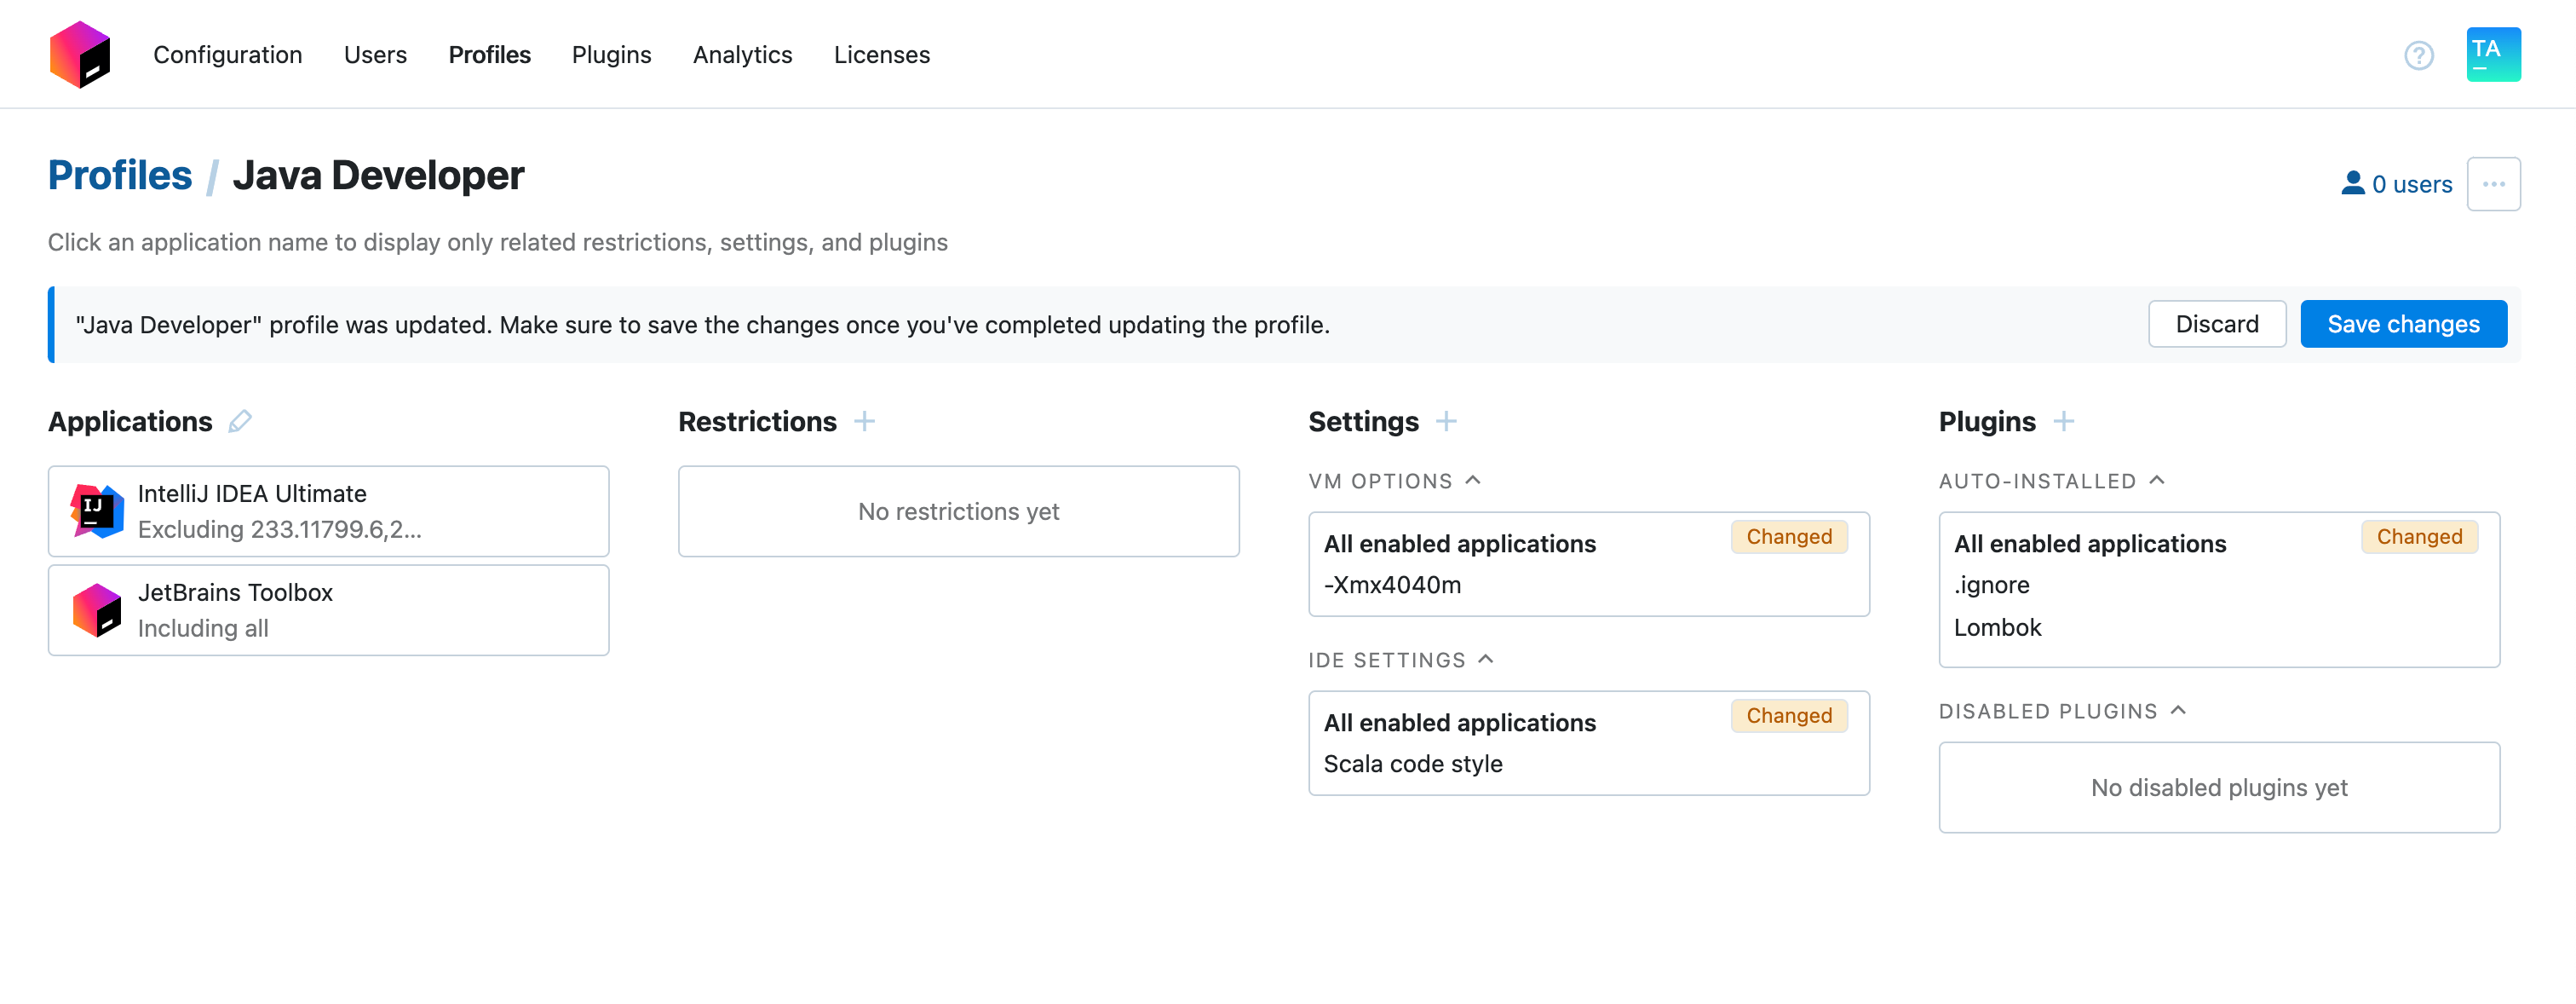This screenshot has width=2576, height=1004.
Task: Select the Profiles tab in the navbar
Action: click(x=489, y=54)
